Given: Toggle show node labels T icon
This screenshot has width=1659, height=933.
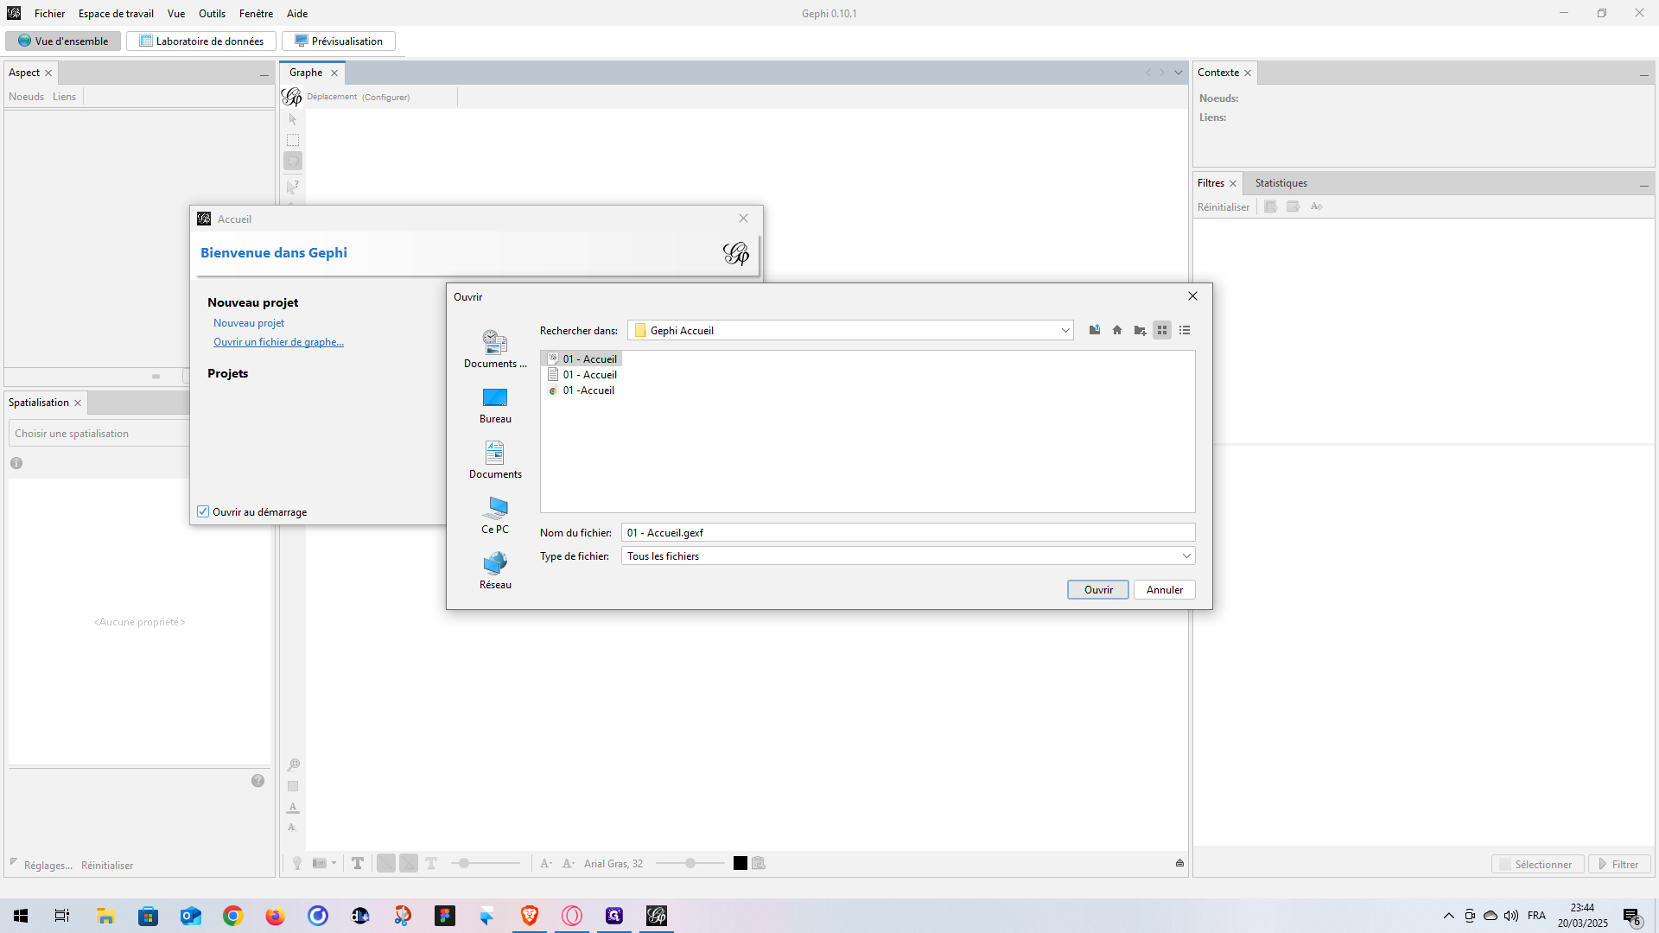Looking at the screenshot, I should [x=357, y=863].
